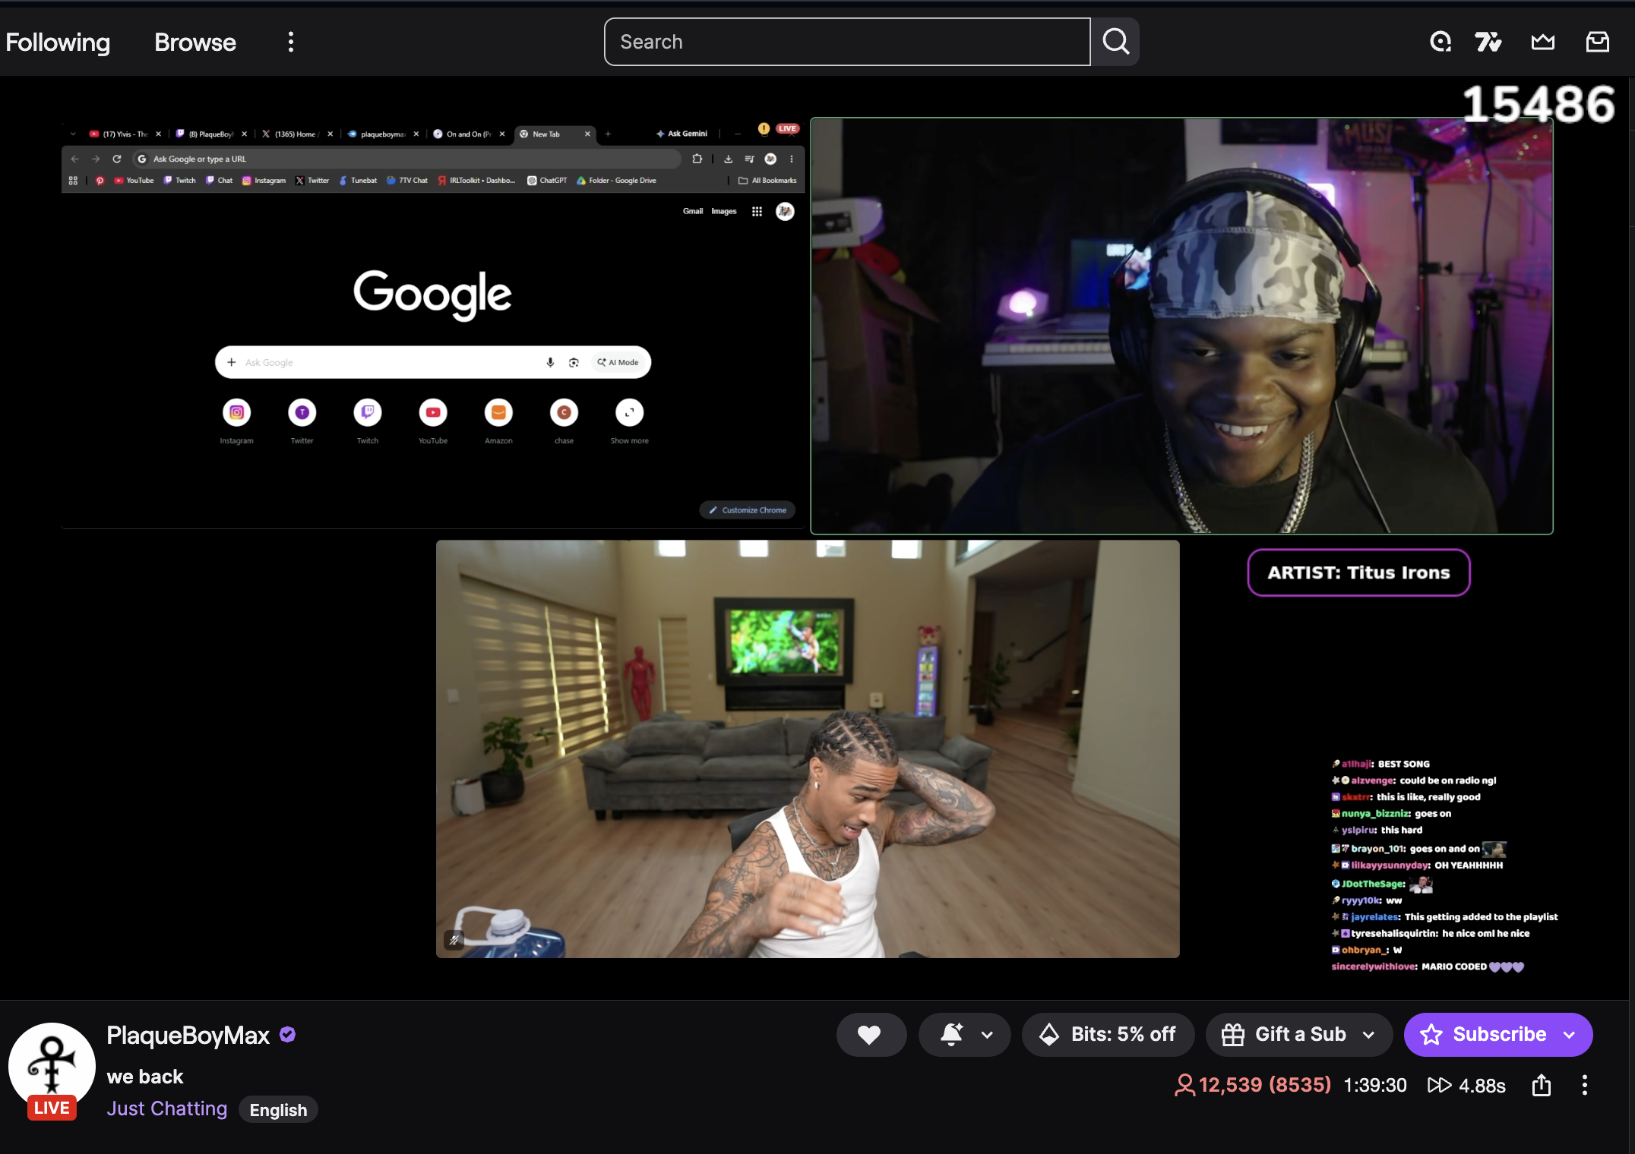This screenshot has height=1154, width=1635.
Task: Open the Instagram shortcut on Google page
Action: (x=237, y=420)
